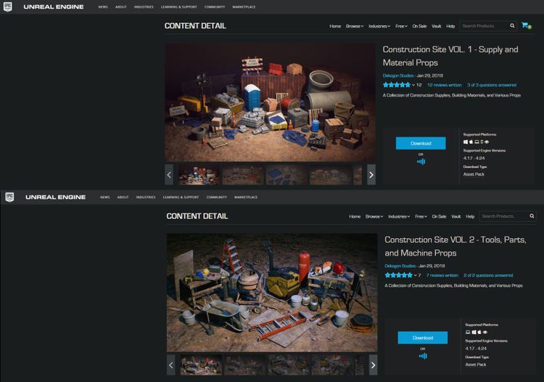This screenshot has height=382, width=544.
Task: Expand the Free dropdown on the Vol. 2 page
Action: coord(421,216)
